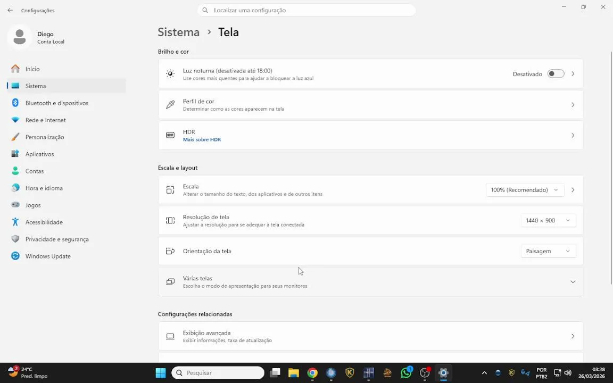613x383 pixels.
Task: Click the Várias telas monitors icon
Action: coord(170,282)
